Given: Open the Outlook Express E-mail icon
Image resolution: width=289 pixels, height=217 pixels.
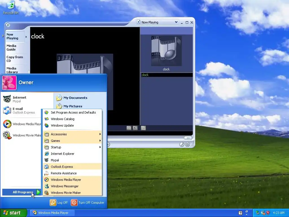Looking at the screenshot, I should point(7,110).
